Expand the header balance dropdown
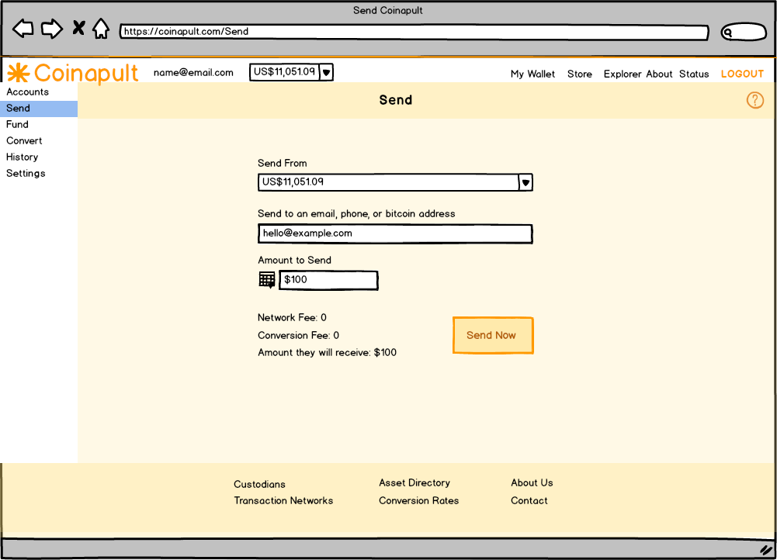The width and height of the screenshot is (777, 560). [327, 72]
